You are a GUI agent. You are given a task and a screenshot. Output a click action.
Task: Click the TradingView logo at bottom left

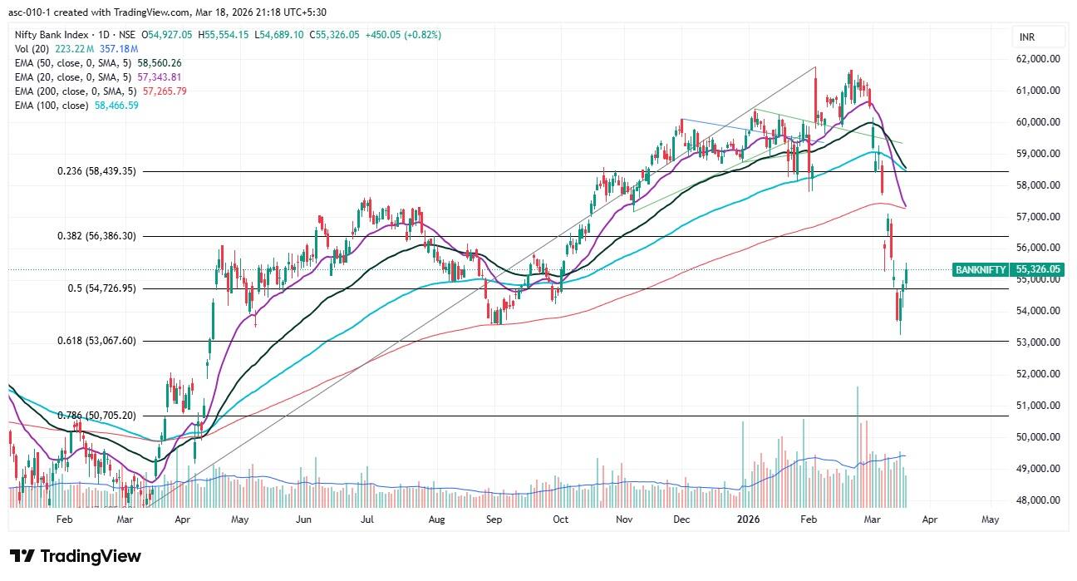(76, 556)
